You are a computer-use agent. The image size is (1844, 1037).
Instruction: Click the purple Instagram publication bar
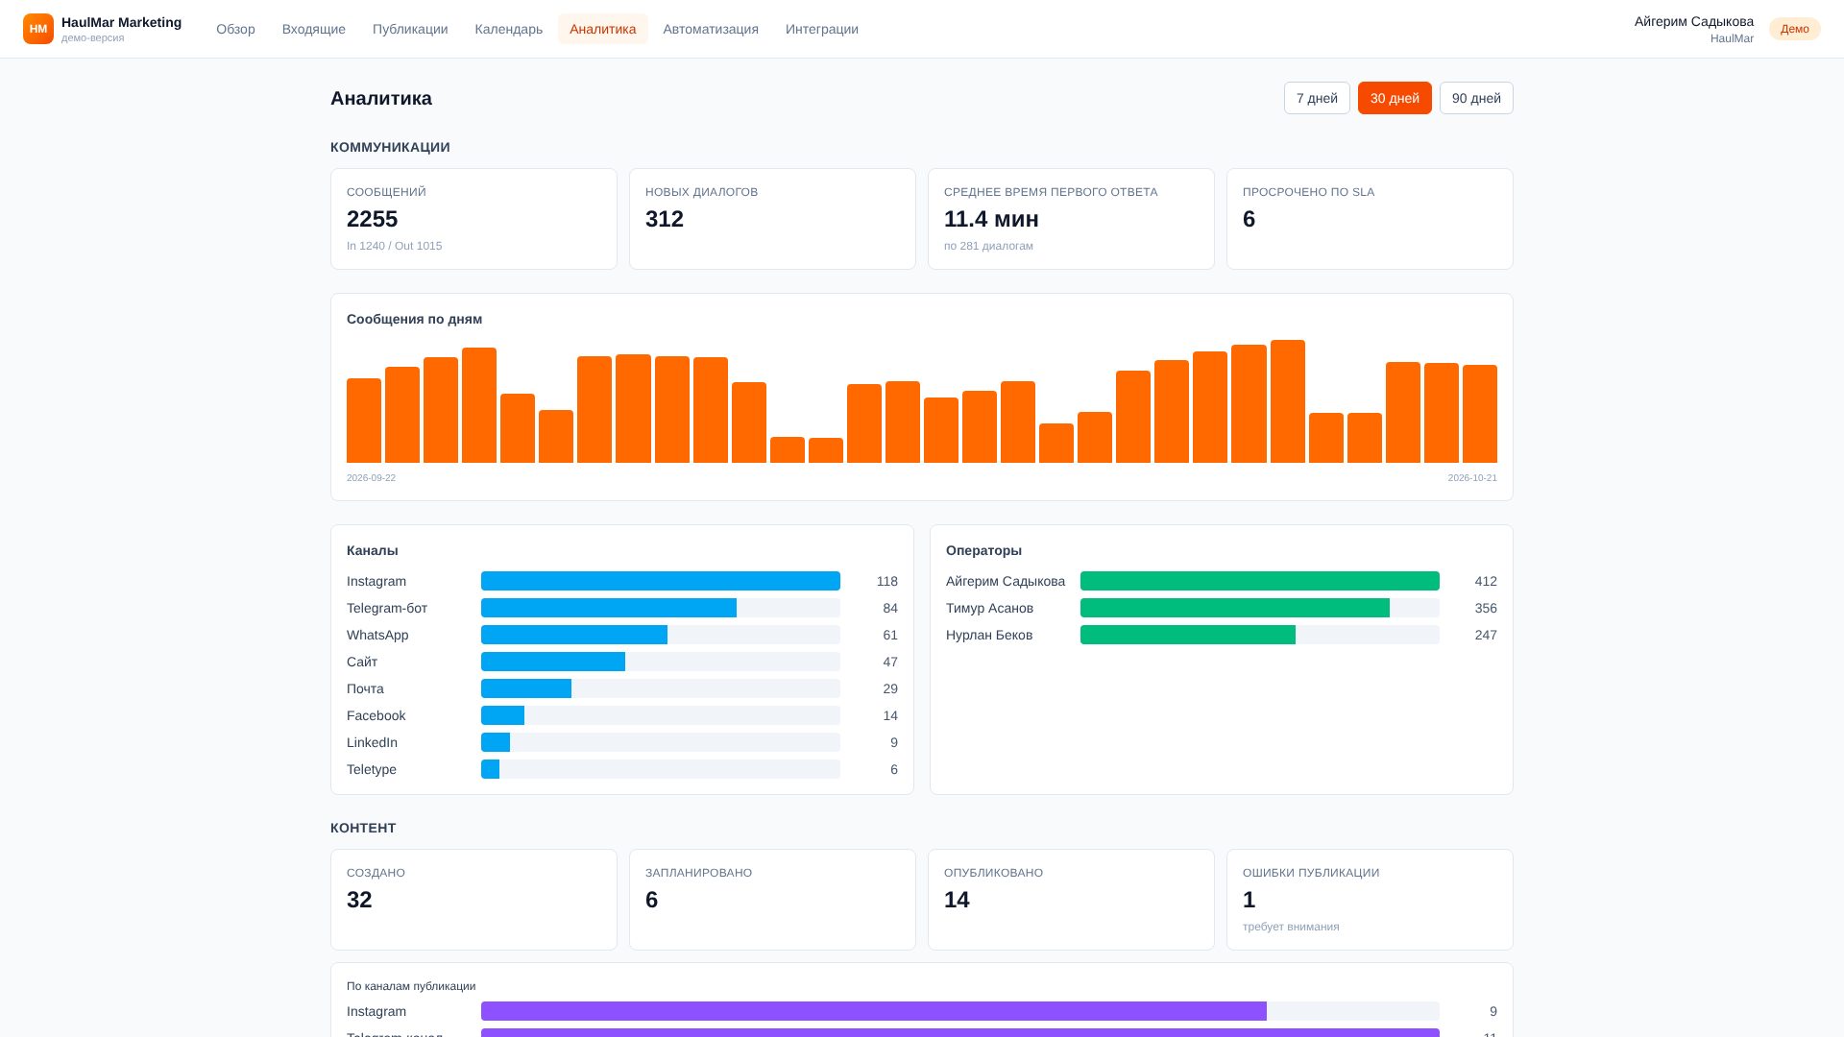click(874, 1011)
